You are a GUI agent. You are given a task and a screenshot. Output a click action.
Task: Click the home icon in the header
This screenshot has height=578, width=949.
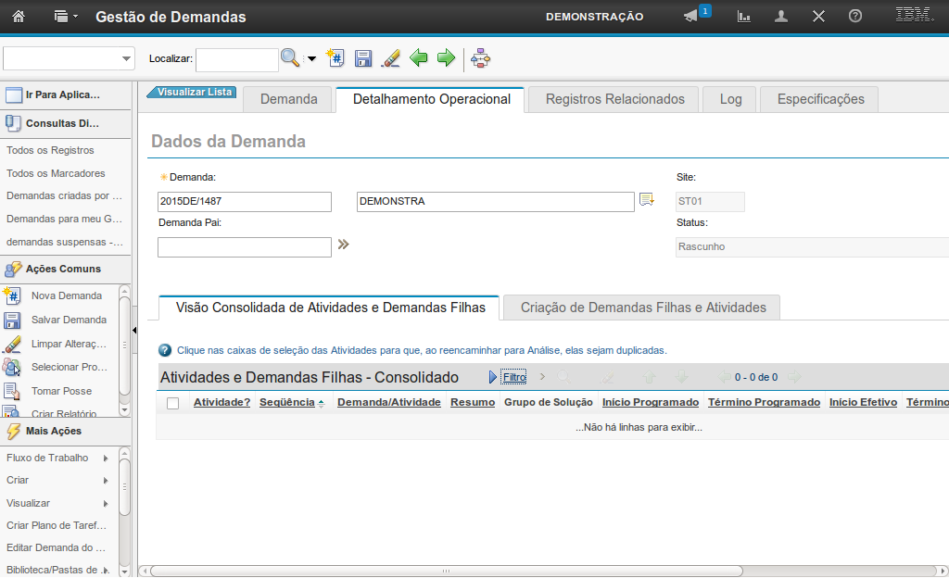coord(19,17)
